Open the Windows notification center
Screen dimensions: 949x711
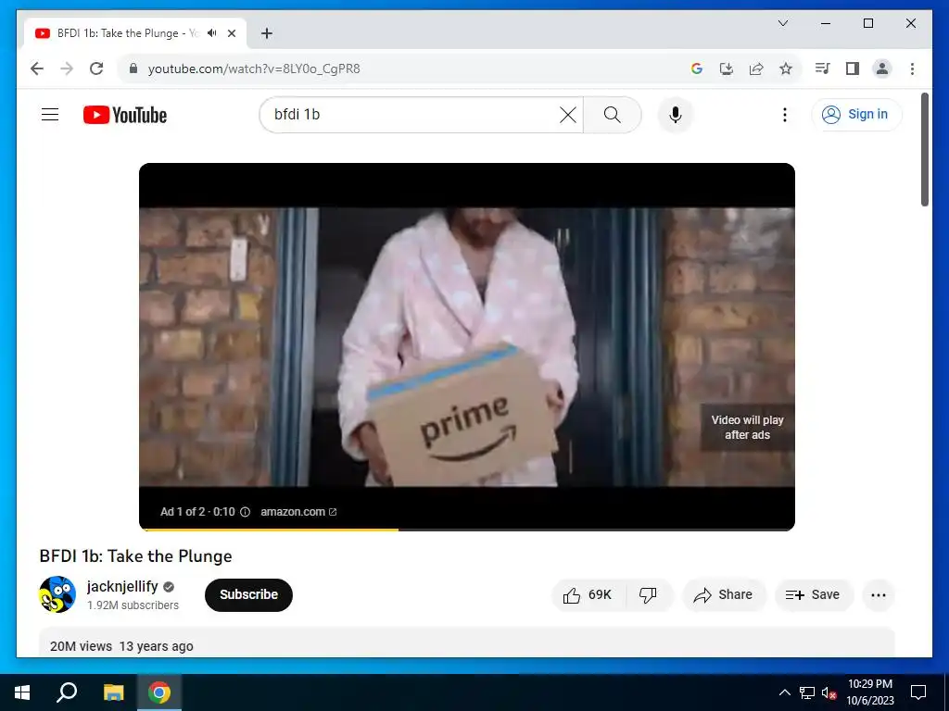tap(918, 692)
